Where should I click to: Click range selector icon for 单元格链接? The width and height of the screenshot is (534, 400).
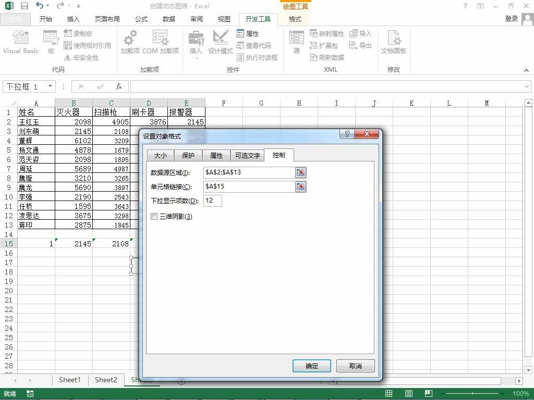300,186
